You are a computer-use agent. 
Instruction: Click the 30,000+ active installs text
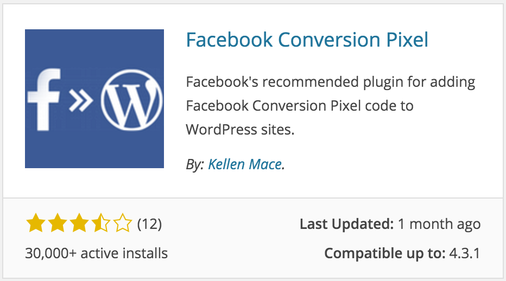click(97, 253)
